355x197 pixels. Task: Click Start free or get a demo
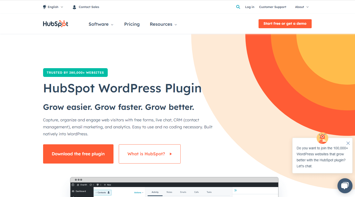(x=285, y=23)
